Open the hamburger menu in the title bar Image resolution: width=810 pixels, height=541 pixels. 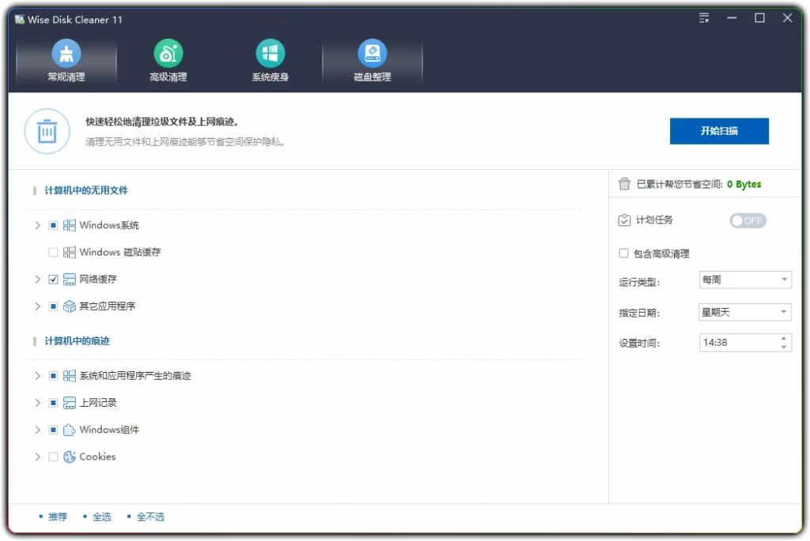click(x=703, y=18)
